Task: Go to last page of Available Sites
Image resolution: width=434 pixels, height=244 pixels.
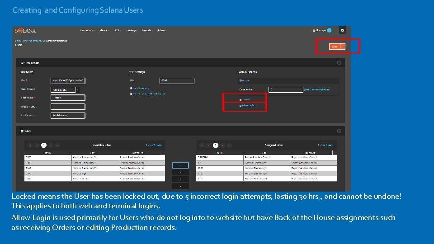Action: click(57, 145)
